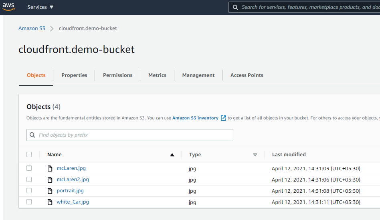Open the Properties tab

tap(74, 75)
